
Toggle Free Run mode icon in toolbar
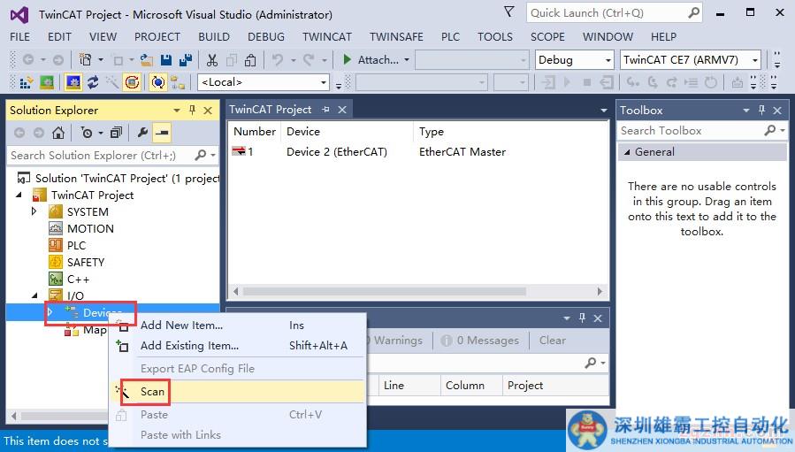(x=157, y=82)
